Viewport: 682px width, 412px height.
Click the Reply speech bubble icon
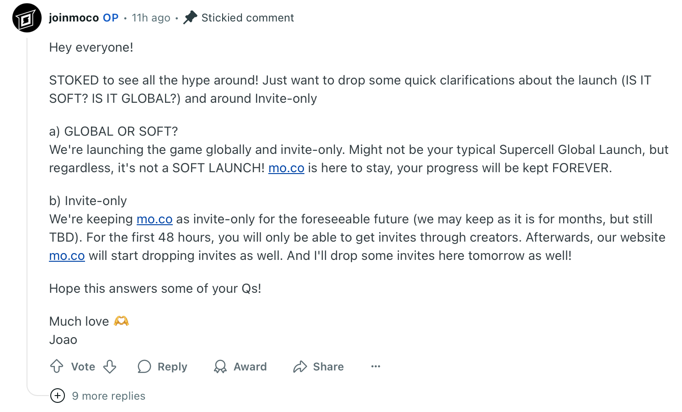point(144,366)
